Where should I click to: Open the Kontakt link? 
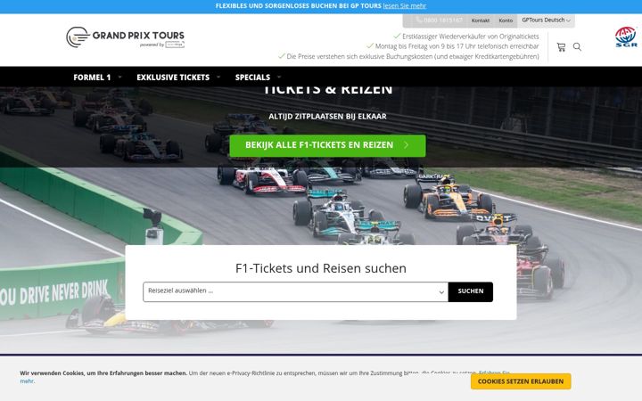pos(481,20)
